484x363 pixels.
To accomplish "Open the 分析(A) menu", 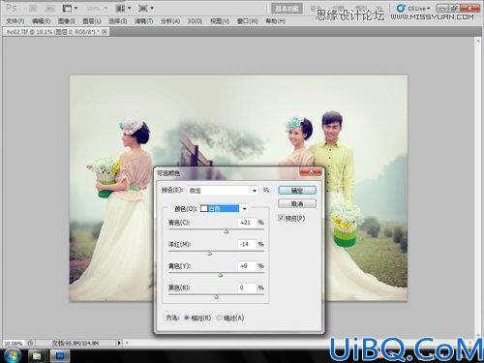I will [x=170, y=21].
